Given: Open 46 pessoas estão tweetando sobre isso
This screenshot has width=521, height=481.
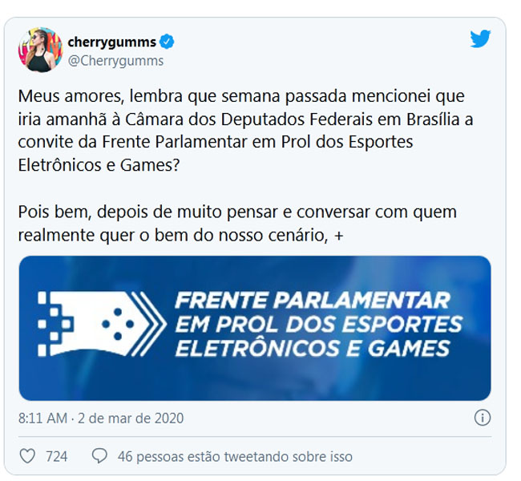Looking at the screenshot, I should 235,456.
